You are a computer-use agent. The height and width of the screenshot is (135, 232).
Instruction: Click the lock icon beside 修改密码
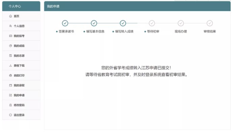click(10, 105)
